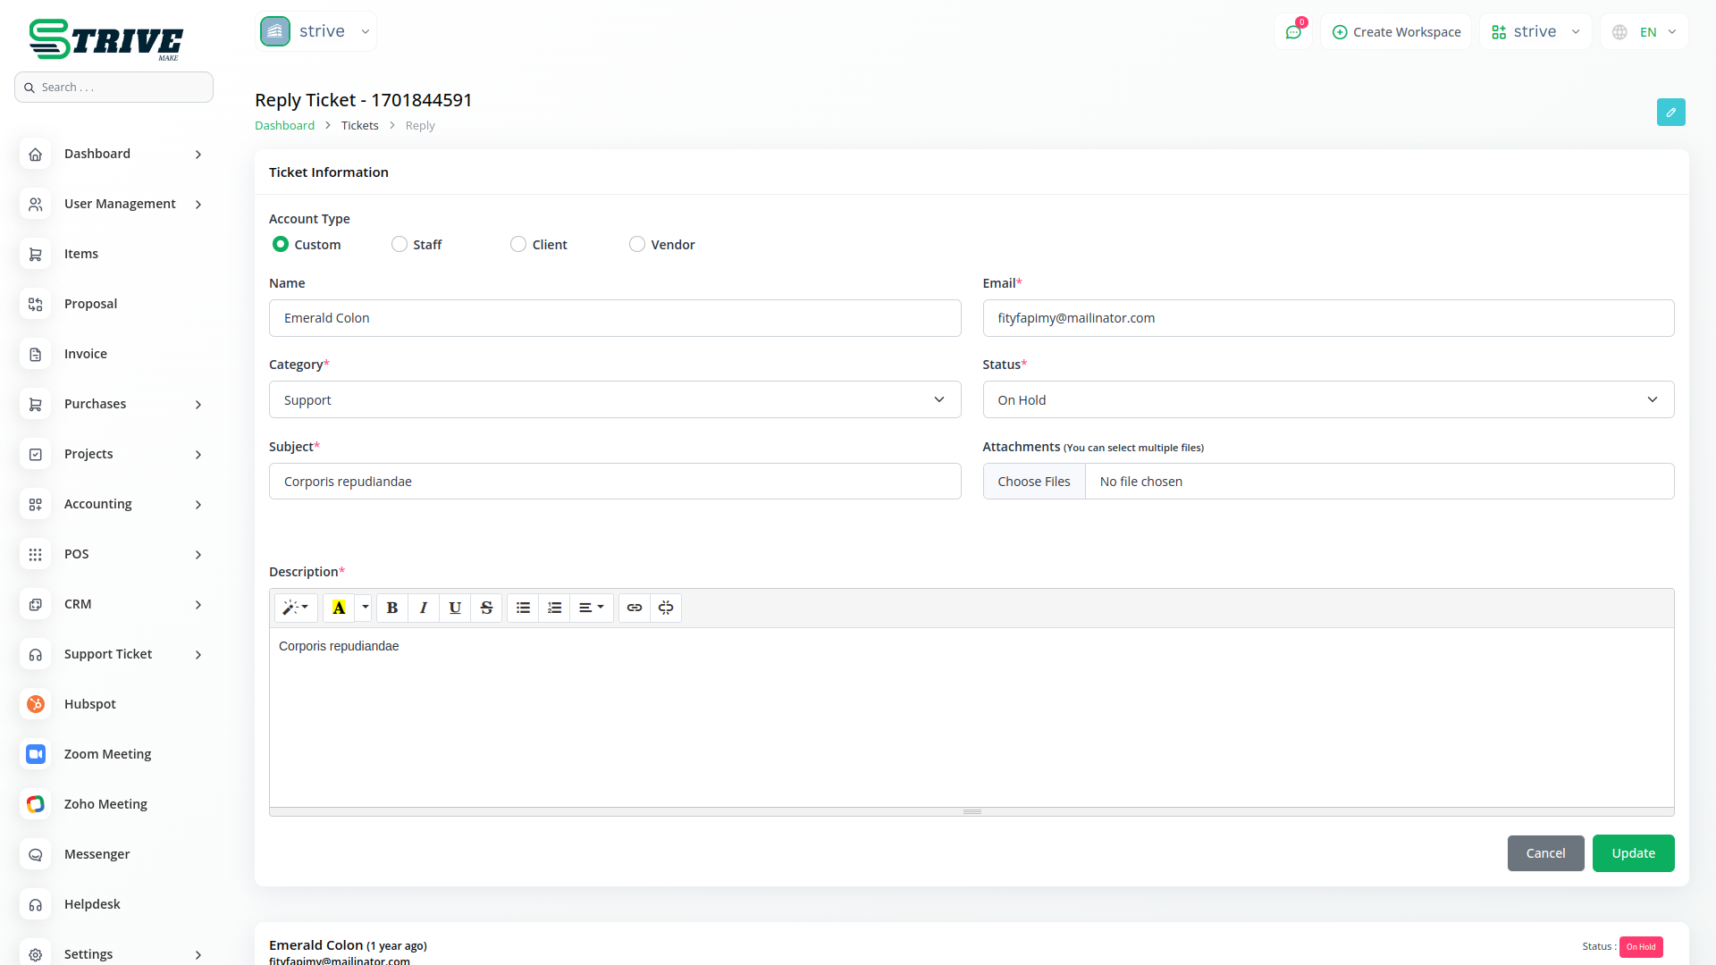
Task: Select the Client account type
Action: tap(518, 244)
